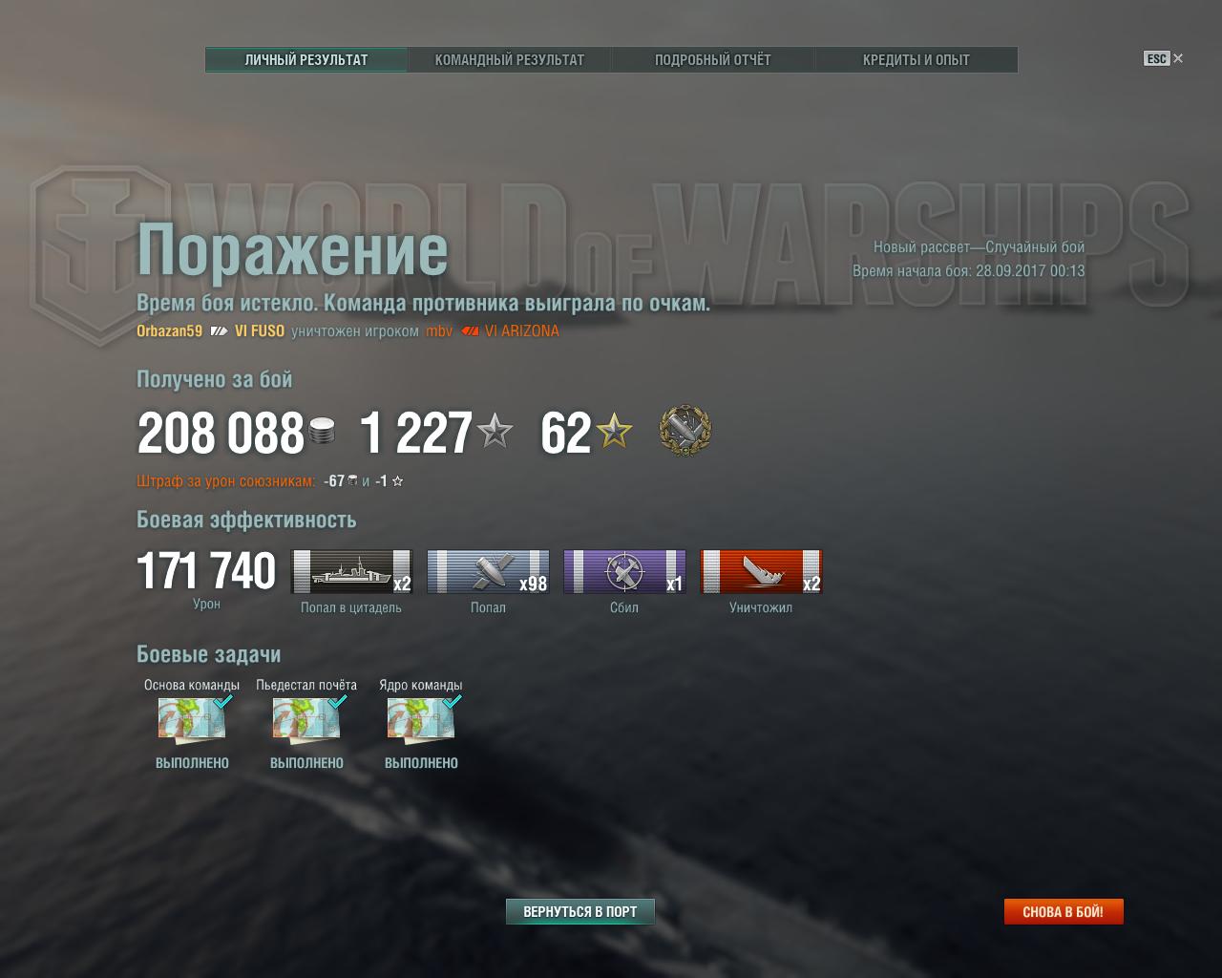Click the aircraft shot down ribbon

(624, 571)
